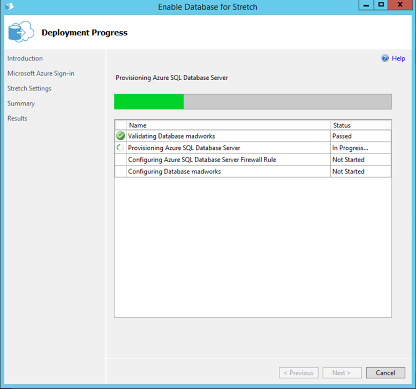Click the Next button
The height and width of the screenshot is (389, 416).
click(342, 373)
